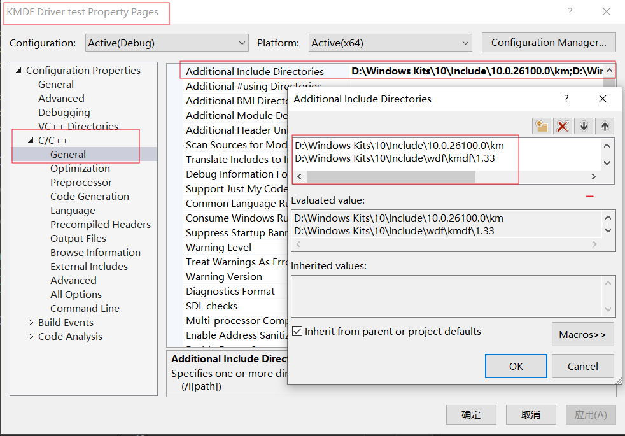Expand the Macros>> panel
This screenshot has height=436, width=625.
pos(582,334)
